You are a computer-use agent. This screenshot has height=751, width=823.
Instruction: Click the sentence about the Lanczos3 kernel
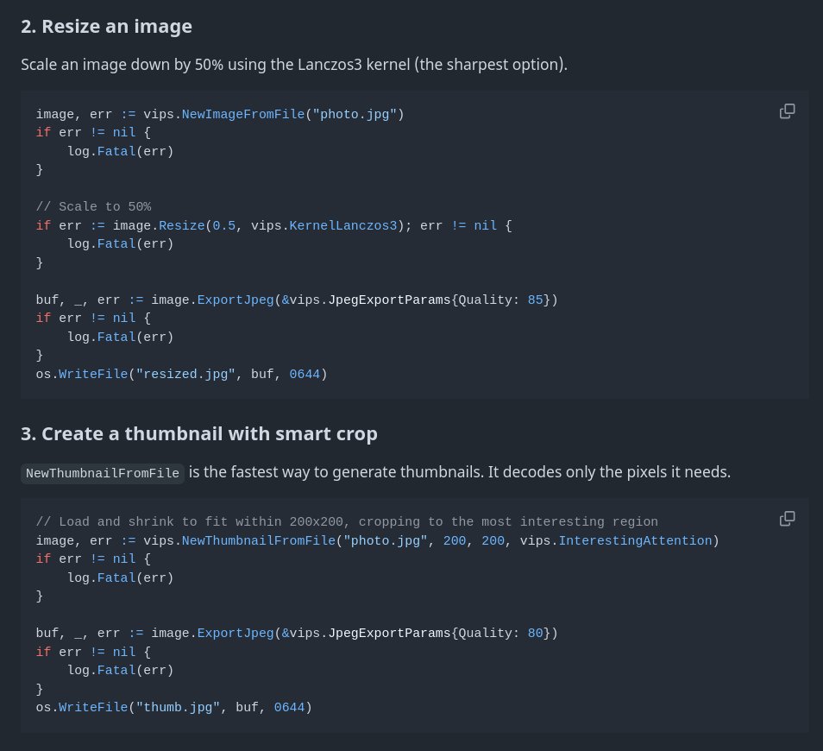point(294,65)
